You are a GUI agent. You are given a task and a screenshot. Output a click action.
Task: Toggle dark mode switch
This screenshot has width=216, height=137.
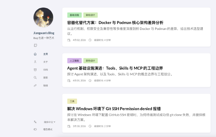[x=35, y=129]
